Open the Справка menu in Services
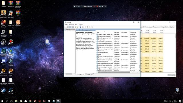The image size is (183, 103). (x=81, y=25)
